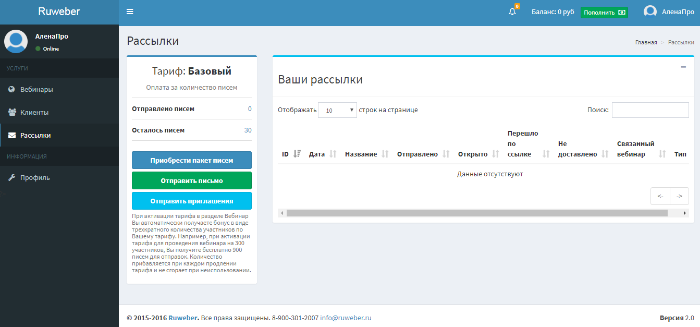Click scrollbar left arrow under table
700x327 pixels.
tap(281, 213)
